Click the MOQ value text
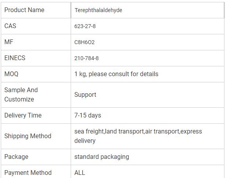 click(x=116, y=74)
